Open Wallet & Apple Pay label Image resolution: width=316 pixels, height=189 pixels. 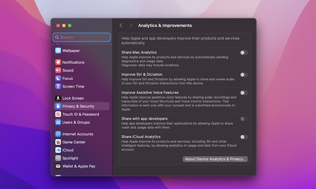79,166
